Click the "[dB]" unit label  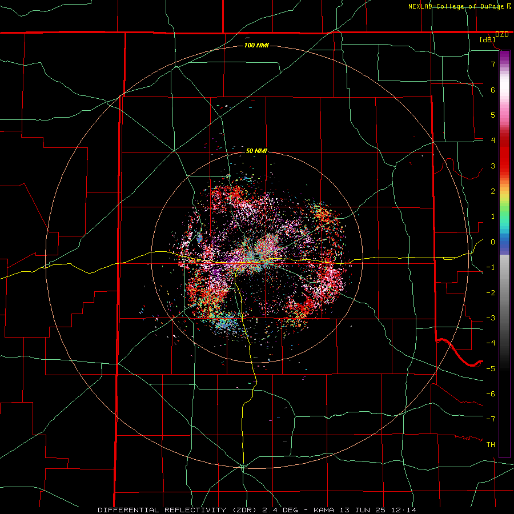coord(488,39)
